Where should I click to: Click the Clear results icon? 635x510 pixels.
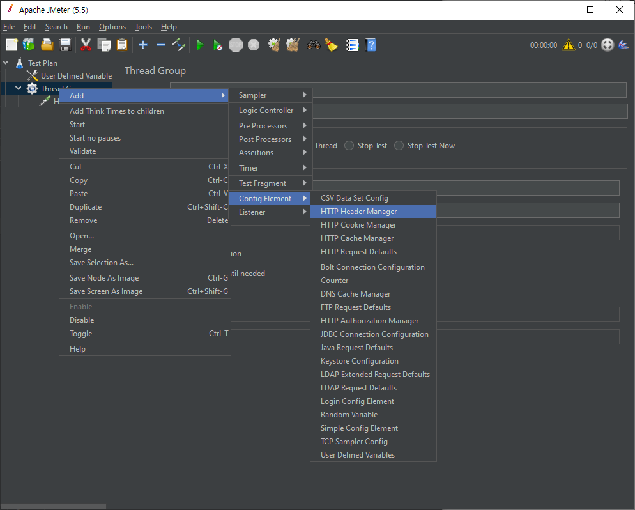274,45
